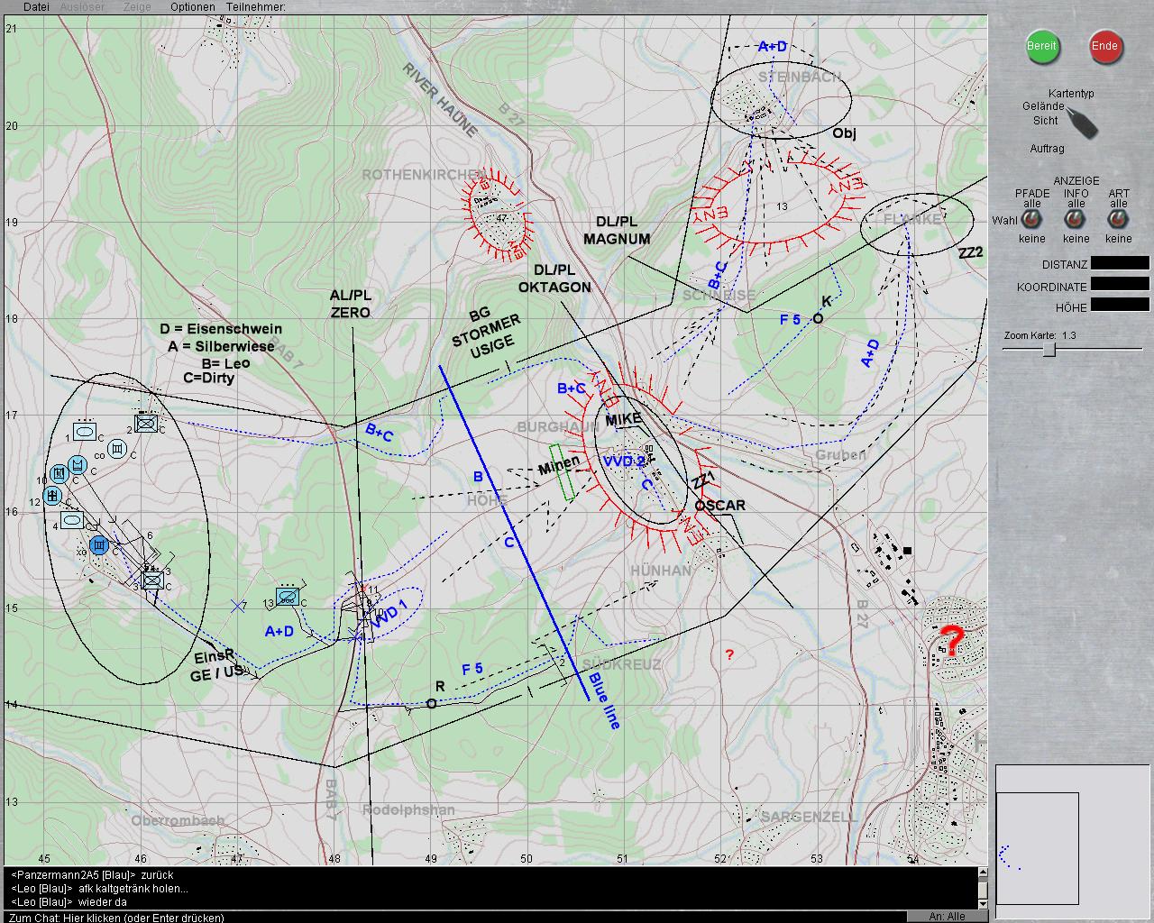Select the dark blue XO unit icon

(x=100, y=544)
